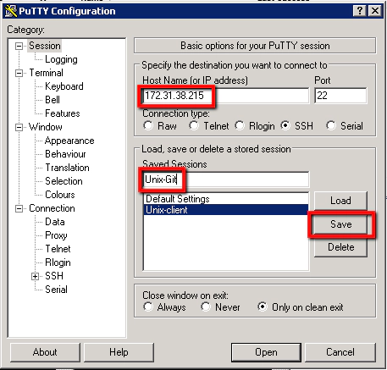This screenshot has width=387, height=370.
Task: Collapse the Session tree node
Action: tap(19, 46)
